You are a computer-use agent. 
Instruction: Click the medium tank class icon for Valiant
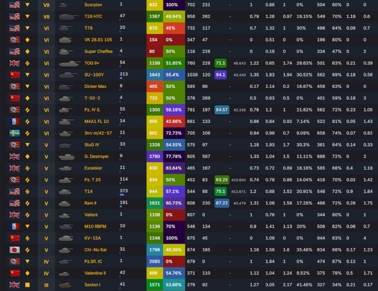coord(27,215)
